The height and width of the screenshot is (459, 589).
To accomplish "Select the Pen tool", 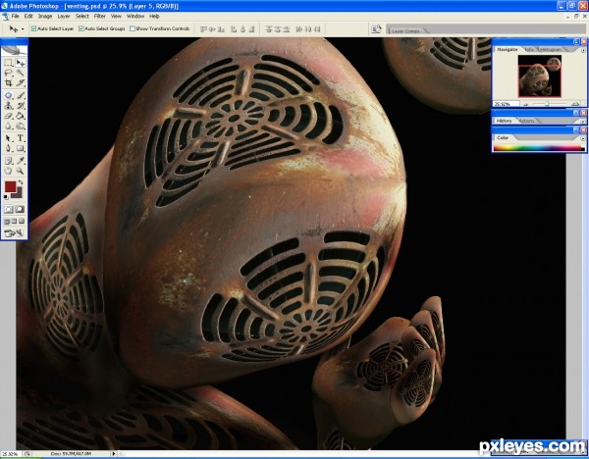I will tap(8, 148).
